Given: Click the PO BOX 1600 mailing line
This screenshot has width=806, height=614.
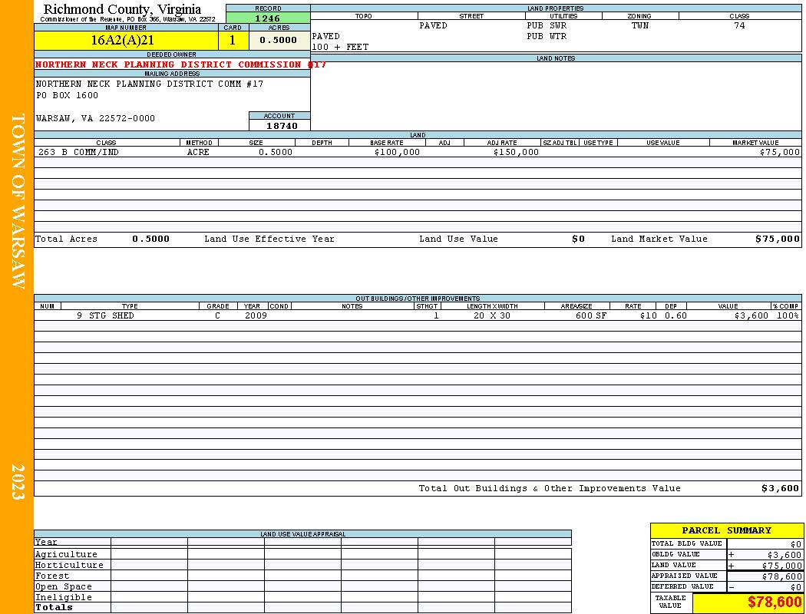Looking at the screenshot, I should [x=67, y=95].
